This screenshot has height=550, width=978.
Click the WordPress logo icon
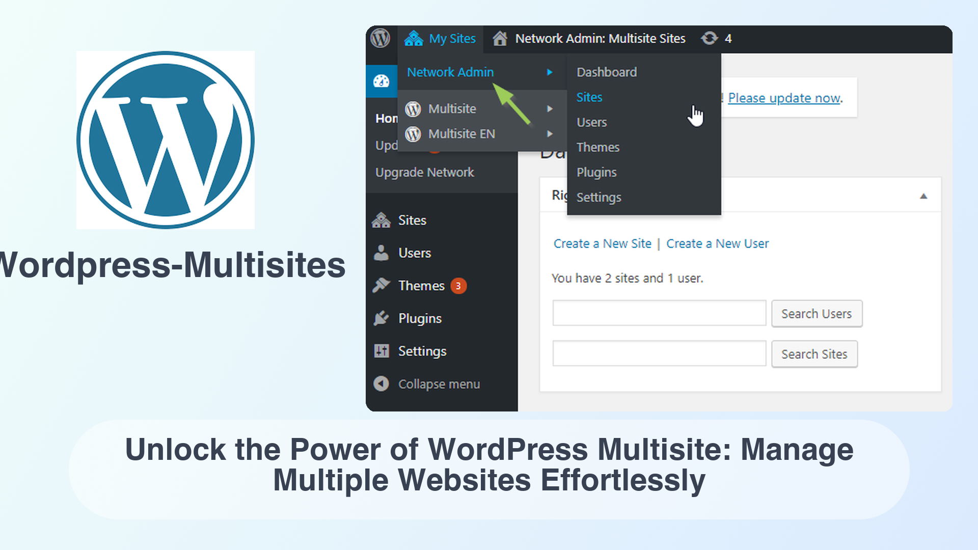(x=380, y=38)
